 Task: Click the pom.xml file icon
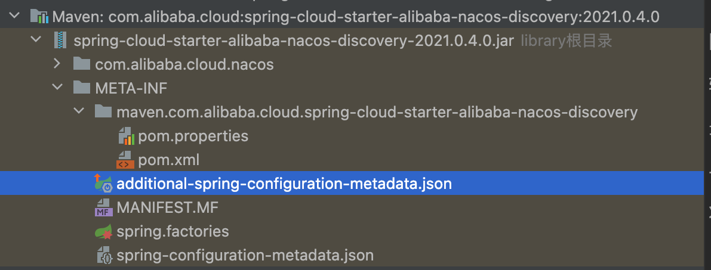pyautogui.click(x=125, y=160)
